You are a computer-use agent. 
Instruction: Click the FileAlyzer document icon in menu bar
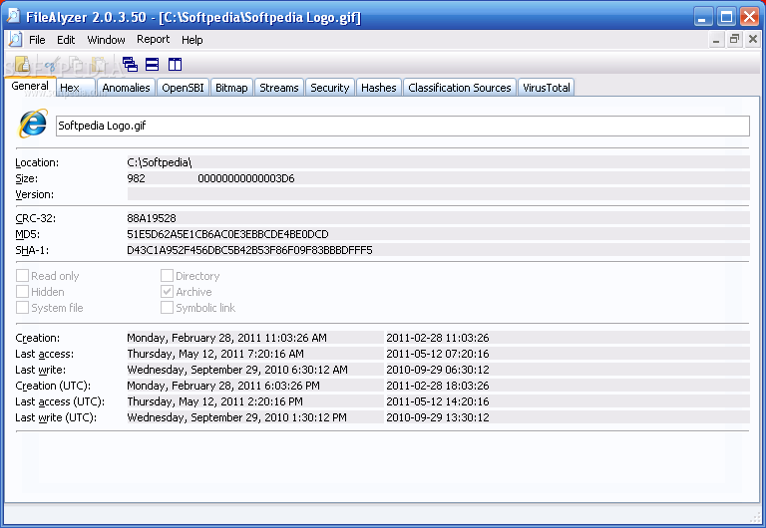16,40
